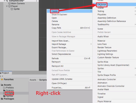Choose Reimport All menu entry
This screenshot has width=136, height=103.
[58, 66]
